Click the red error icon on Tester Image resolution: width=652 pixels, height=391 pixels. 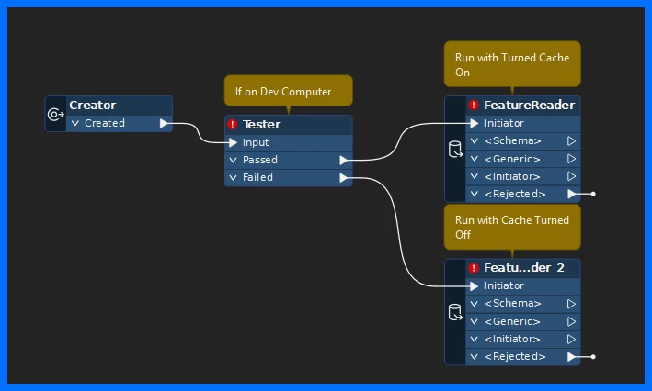tap(233, 124)
